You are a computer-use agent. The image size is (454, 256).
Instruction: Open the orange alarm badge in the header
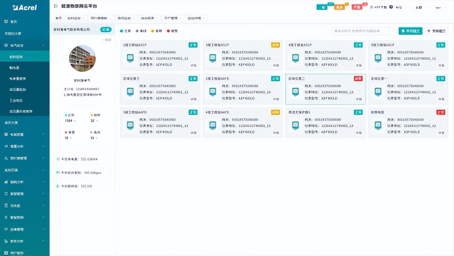click(x=339, y=7)
